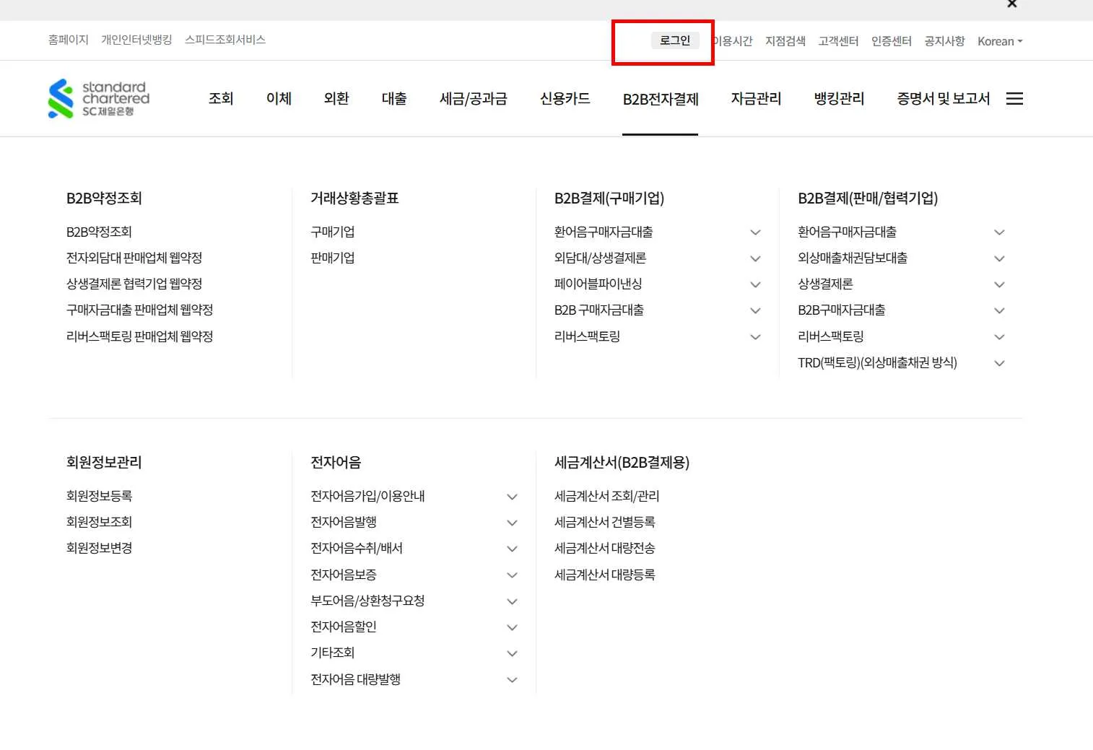Expand B2B 구매자금대출 under 구매기업

755,310
